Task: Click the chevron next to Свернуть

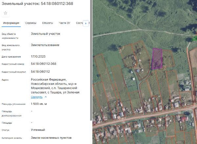Action: (x=46, y=97)
